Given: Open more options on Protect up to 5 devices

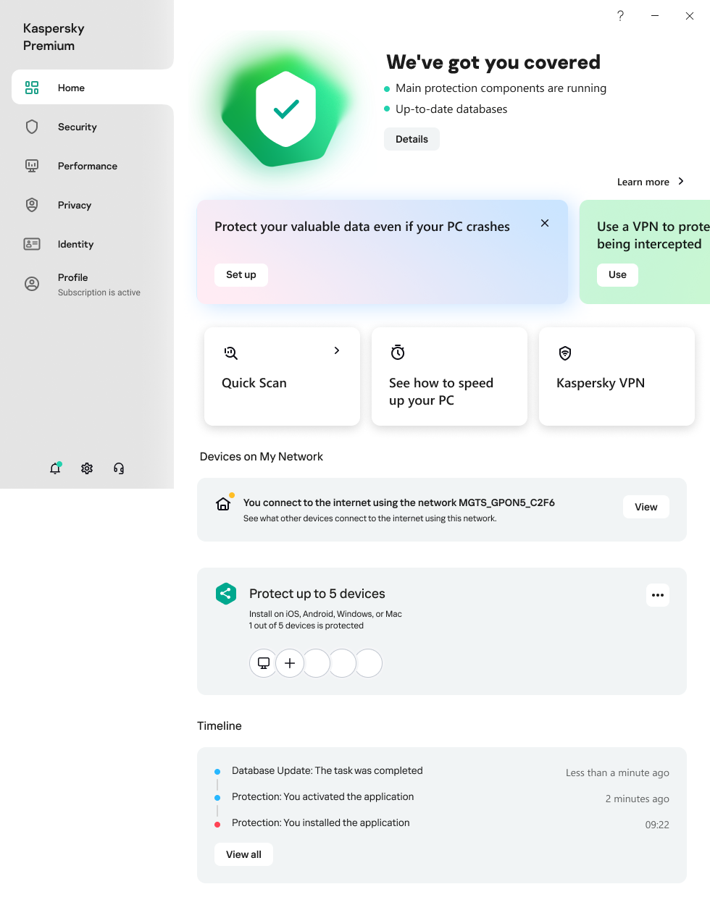Looking at the screenshot, I should (x=657, y=594).
